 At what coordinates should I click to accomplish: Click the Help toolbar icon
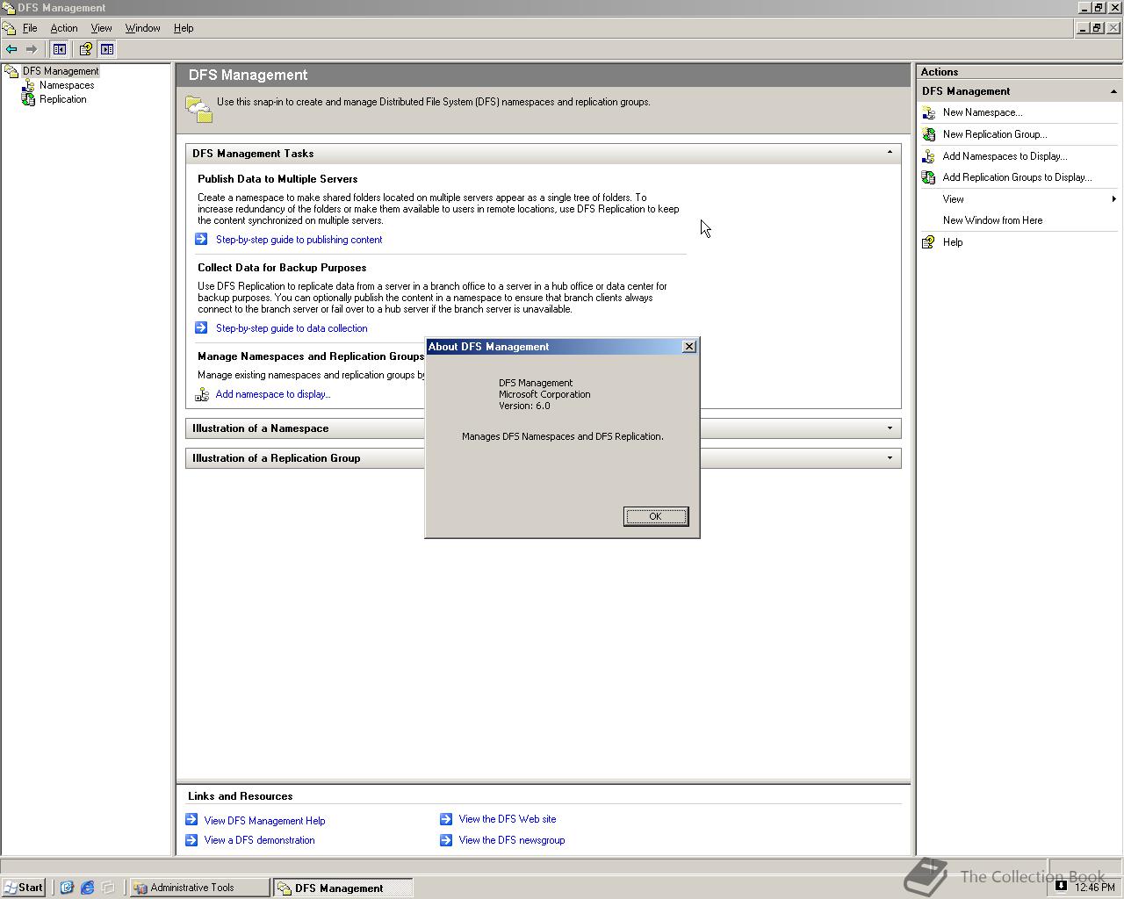(86, 49)
